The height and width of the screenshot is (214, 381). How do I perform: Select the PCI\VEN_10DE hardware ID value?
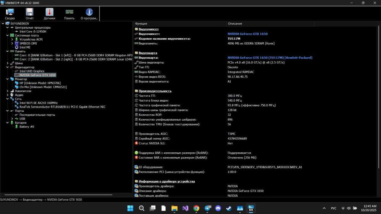(265, 167)
